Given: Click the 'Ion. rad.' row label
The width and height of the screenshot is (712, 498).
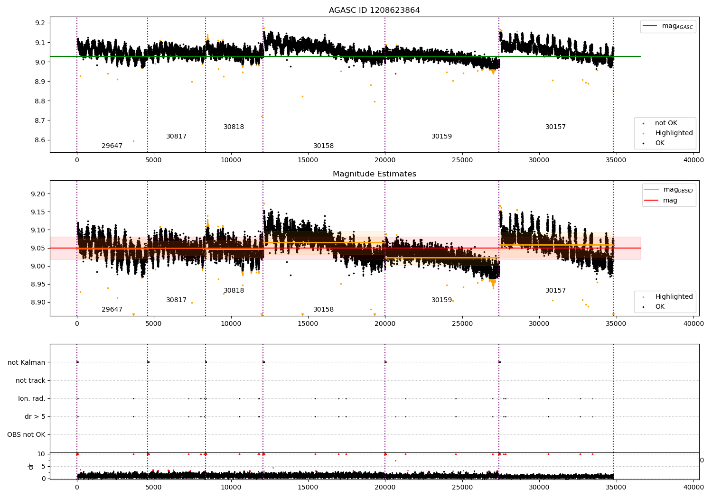Looking at the screenshot, I should pyautogui.click(x=32, y=399).
